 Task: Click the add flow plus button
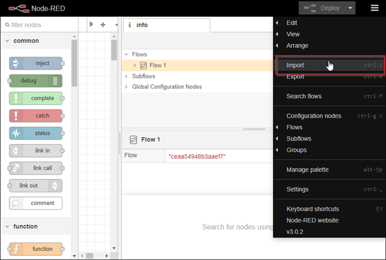(103, 25)
